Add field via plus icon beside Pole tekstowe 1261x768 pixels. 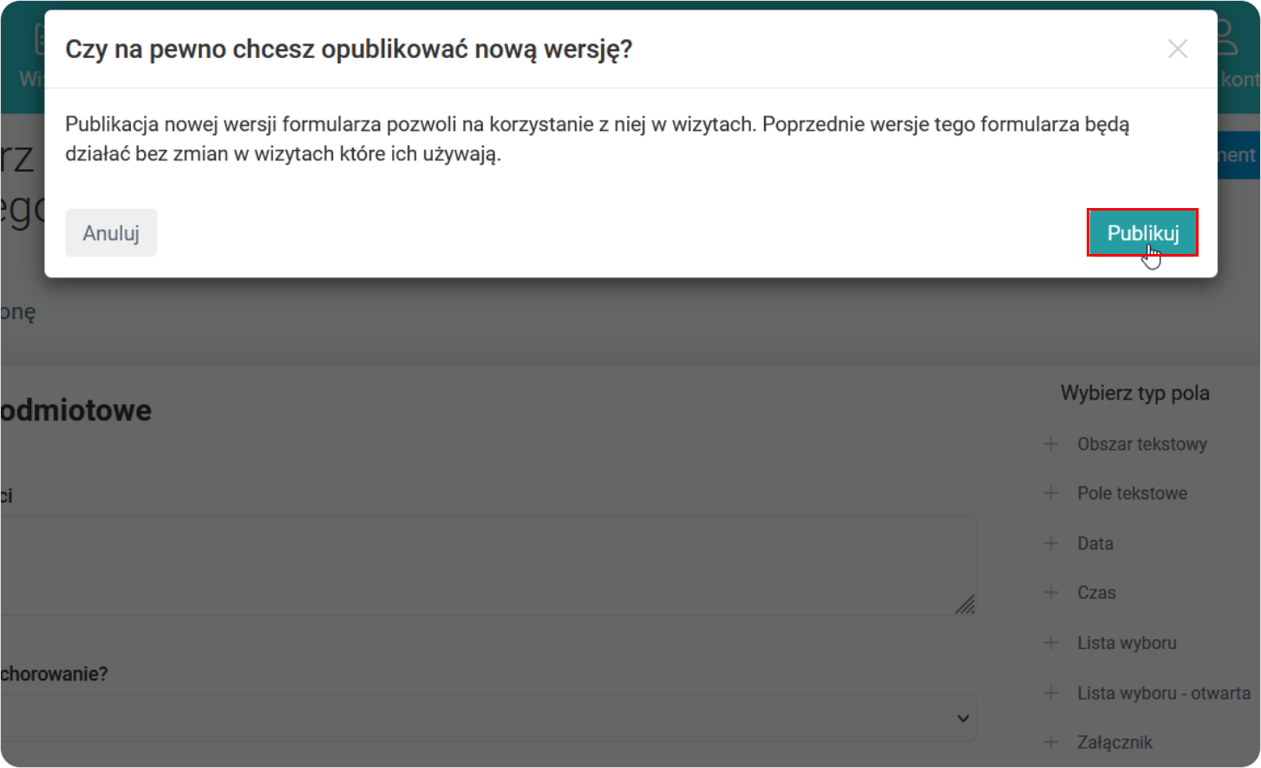coord(1050,493)
